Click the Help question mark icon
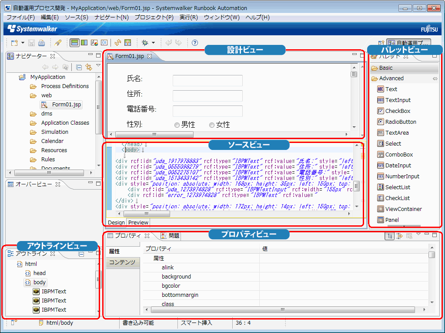Viewport: 445px width, 333px height. coord(195,43)
